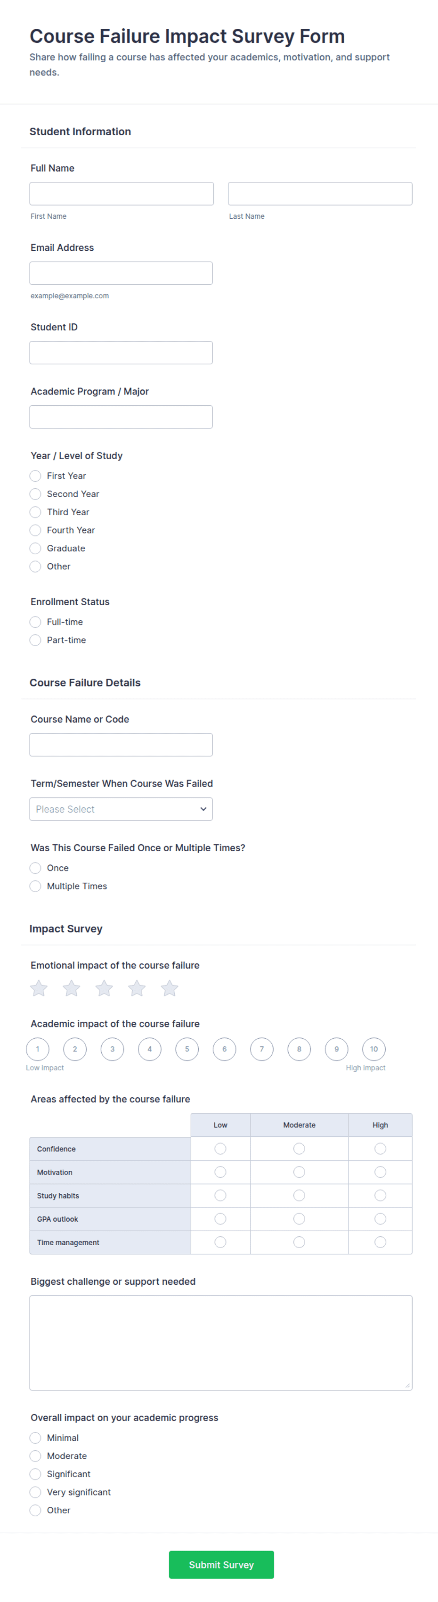Select academic impact scale value 7
Screen dimensions: 438x1602
pos(261,1049)
